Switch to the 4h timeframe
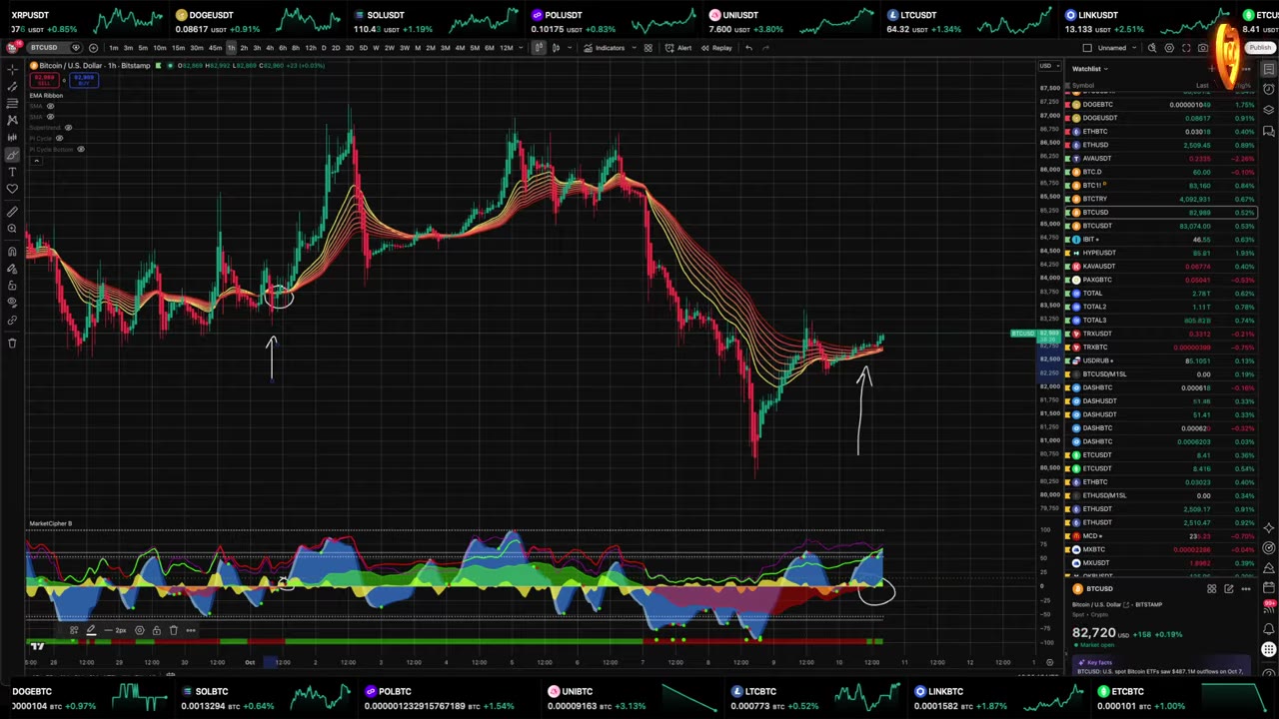 pyautogui.click(x=270, y=48)
